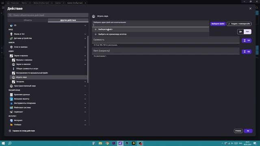Expand the Музыка в каналах chevron
260x146 pixels.
(x=85, y=60)
